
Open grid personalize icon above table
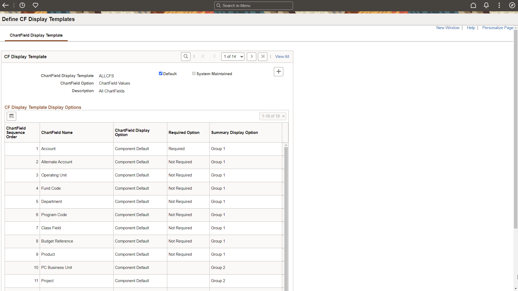pyautogui.click(x=11, y=116)
